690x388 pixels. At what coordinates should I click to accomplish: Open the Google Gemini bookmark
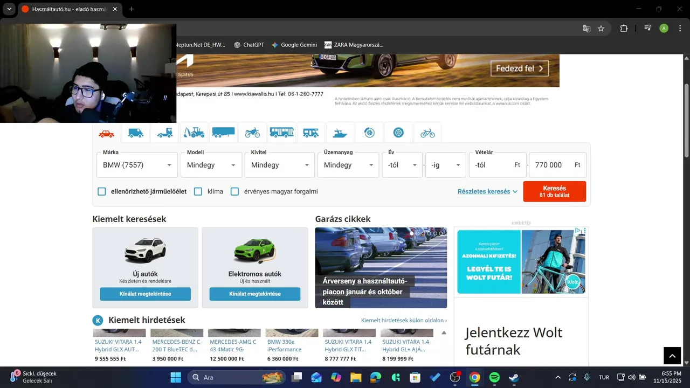[x=294, y=45]
